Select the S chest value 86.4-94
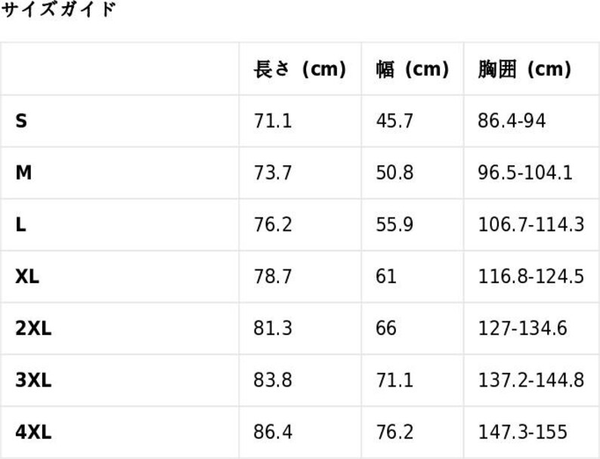Screen dimensions: 600x459 coord(512,121)
